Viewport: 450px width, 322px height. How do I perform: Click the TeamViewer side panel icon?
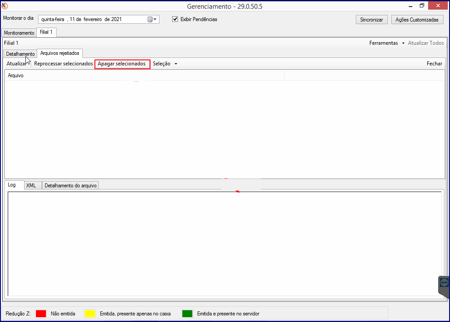coord(444,283)
